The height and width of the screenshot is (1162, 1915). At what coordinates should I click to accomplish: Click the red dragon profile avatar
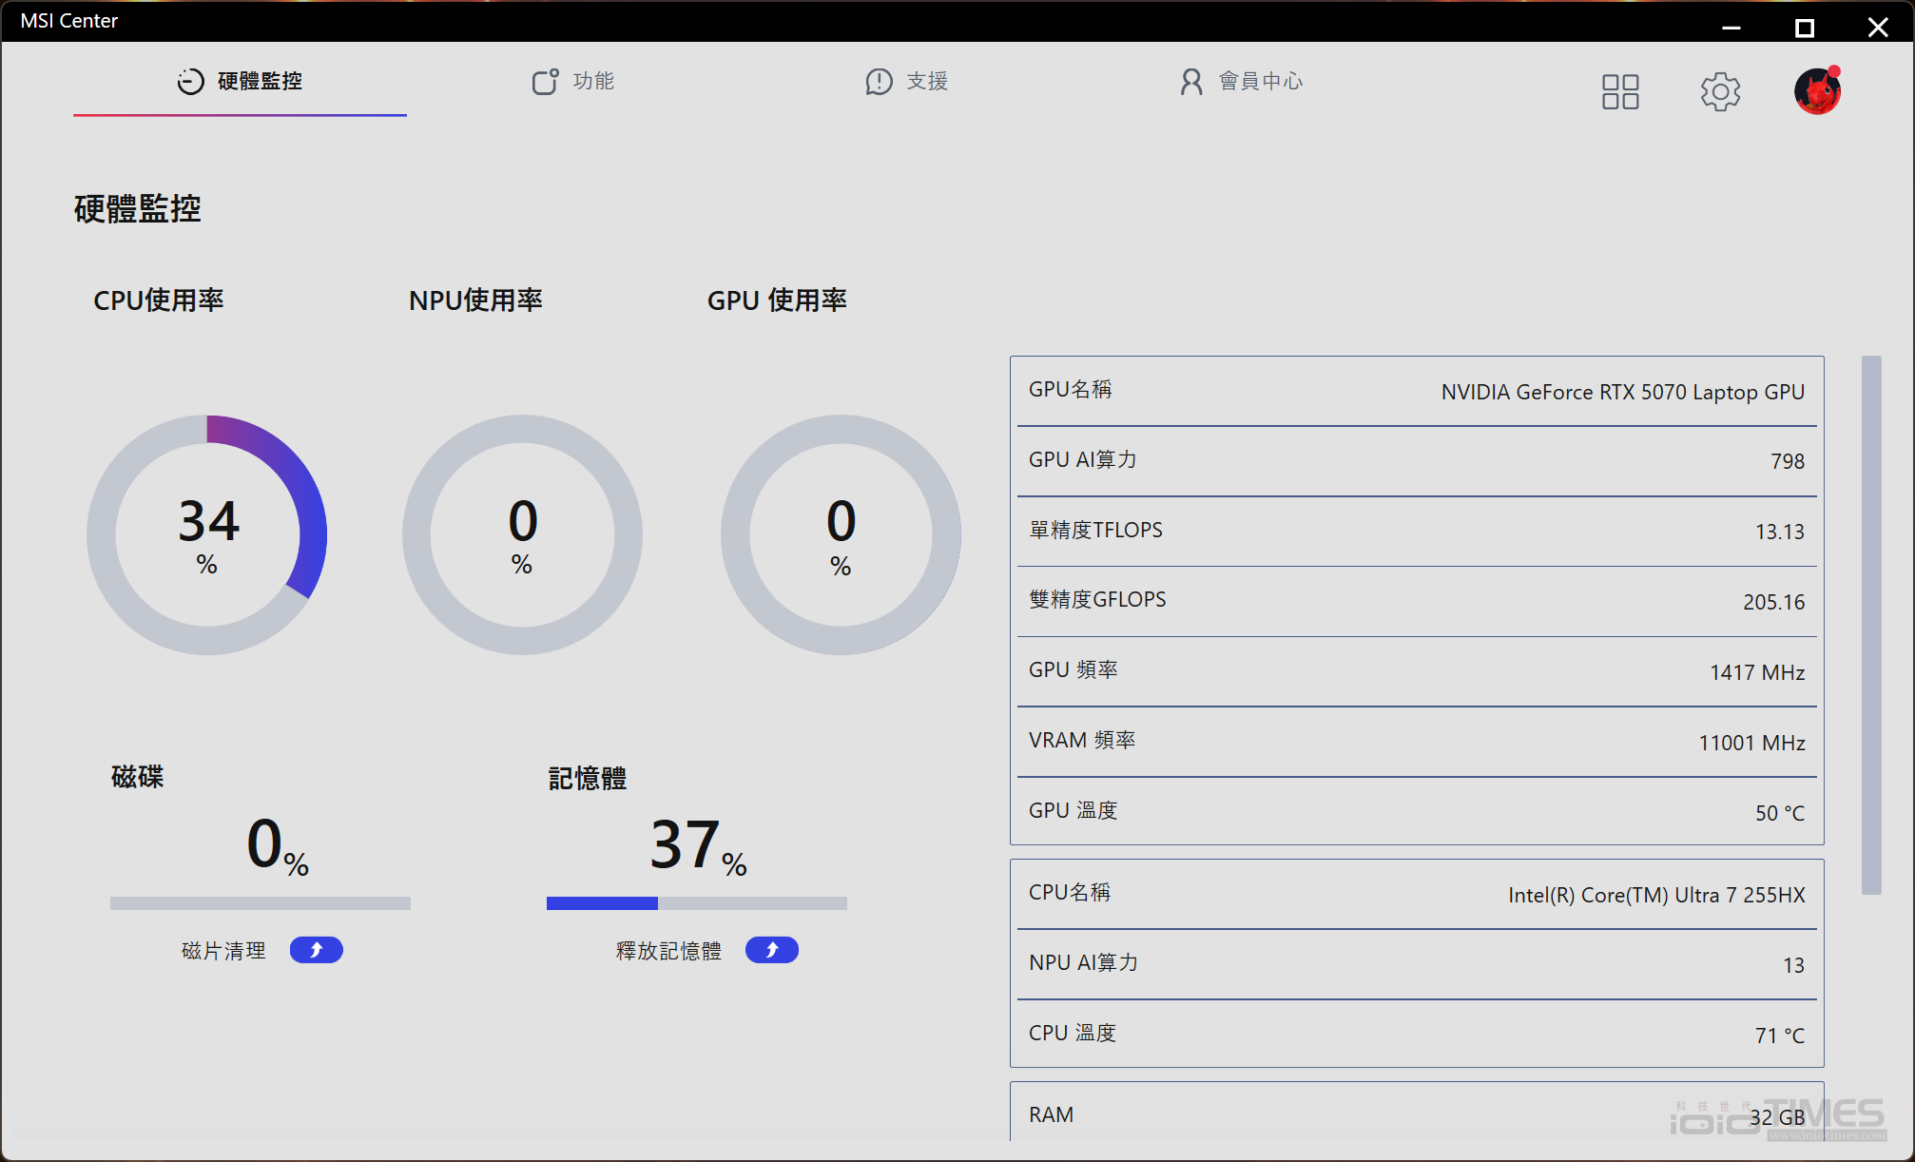(1817, 91)
